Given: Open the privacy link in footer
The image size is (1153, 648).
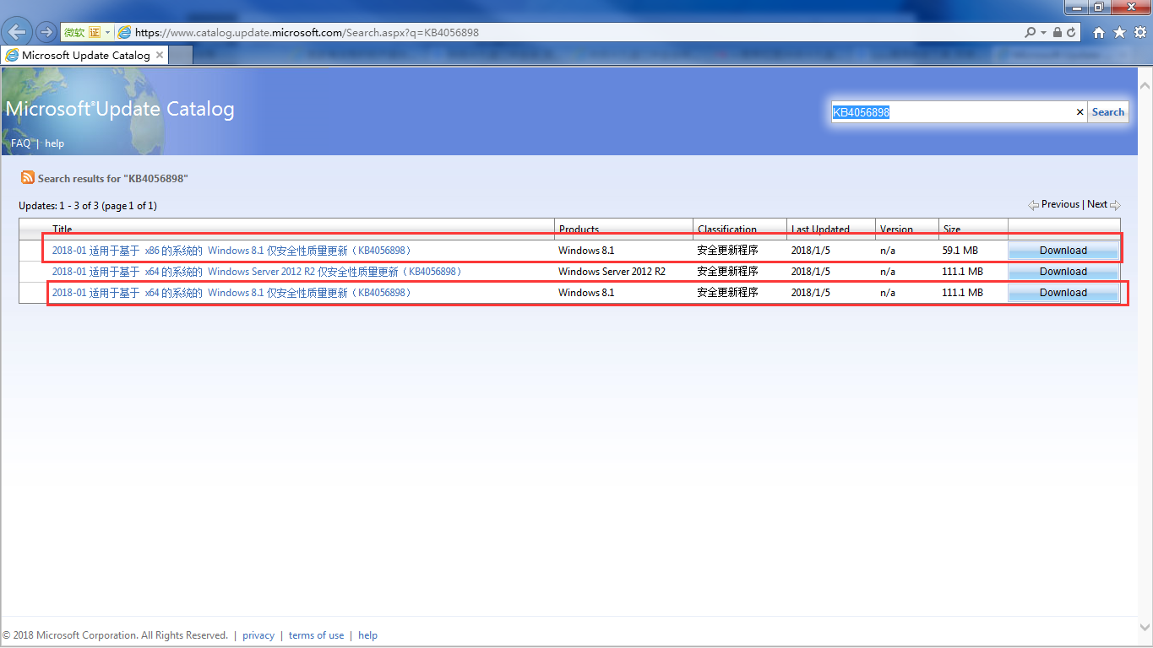Looking at the screenshot, I should pyautogui.click(x=258, y=635).
